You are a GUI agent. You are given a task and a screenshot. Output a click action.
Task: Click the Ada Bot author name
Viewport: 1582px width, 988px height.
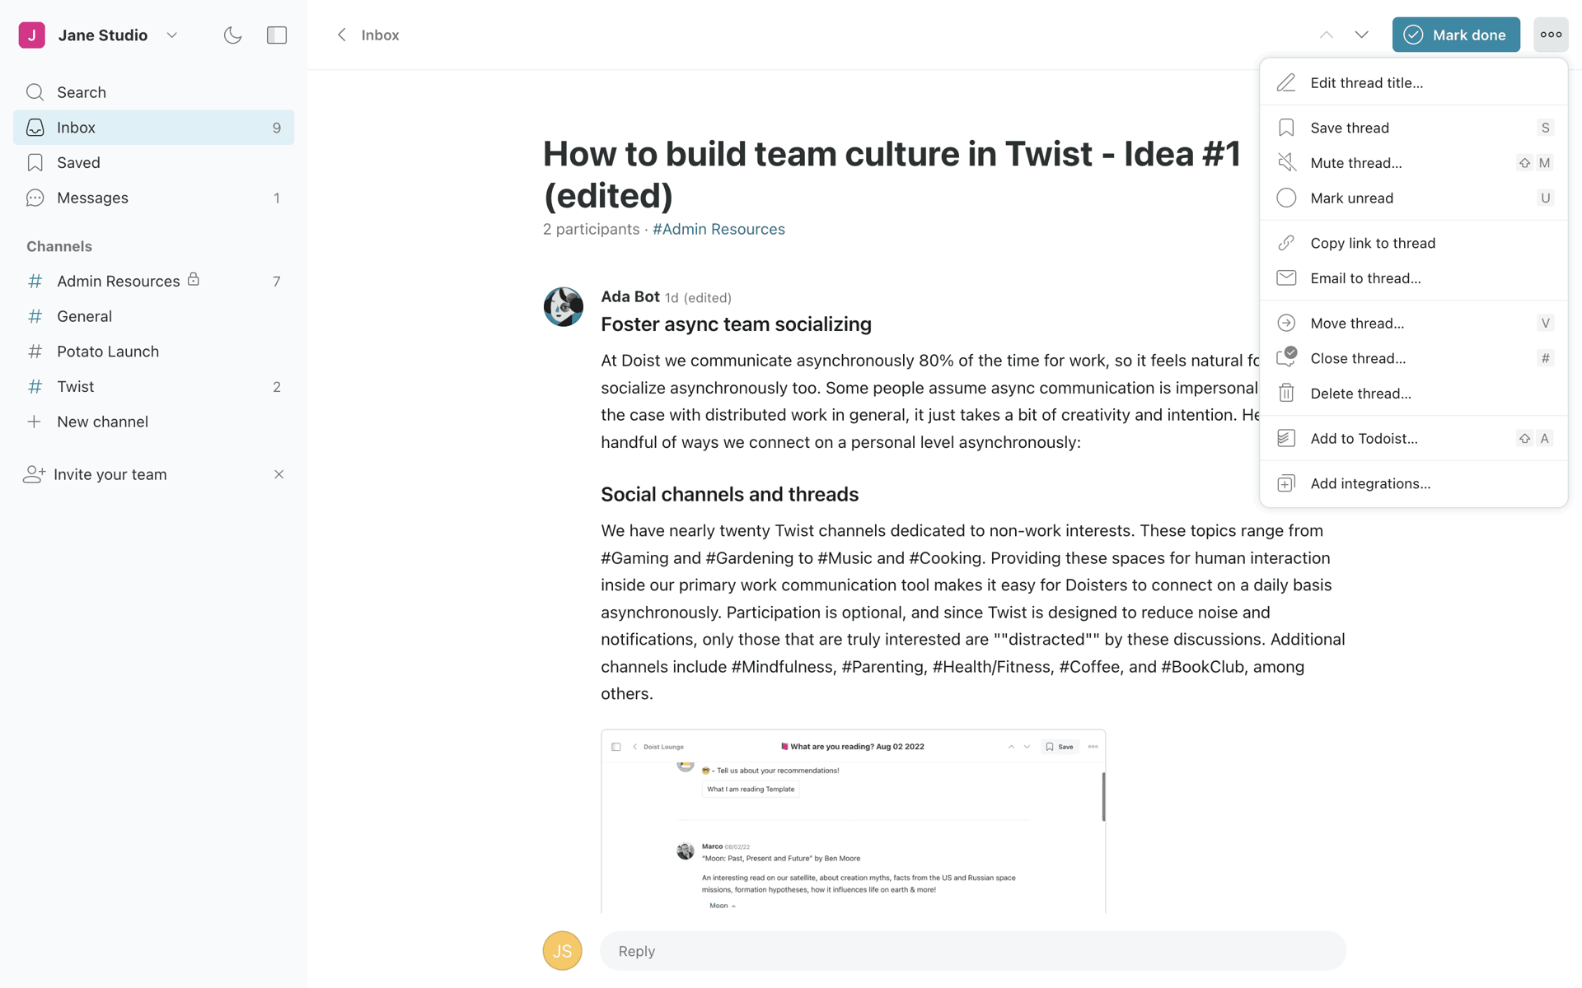(x=630, y=296)
